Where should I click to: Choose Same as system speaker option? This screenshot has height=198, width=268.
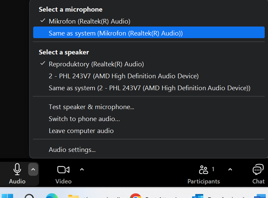point(149,88)
